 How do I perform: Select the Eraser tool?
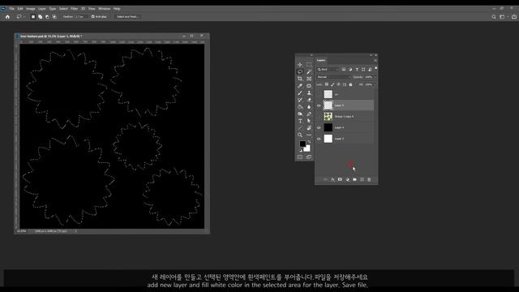[x=309, y=100]
